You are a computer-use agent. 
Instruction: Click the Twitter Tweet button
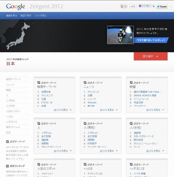point(162,7)
